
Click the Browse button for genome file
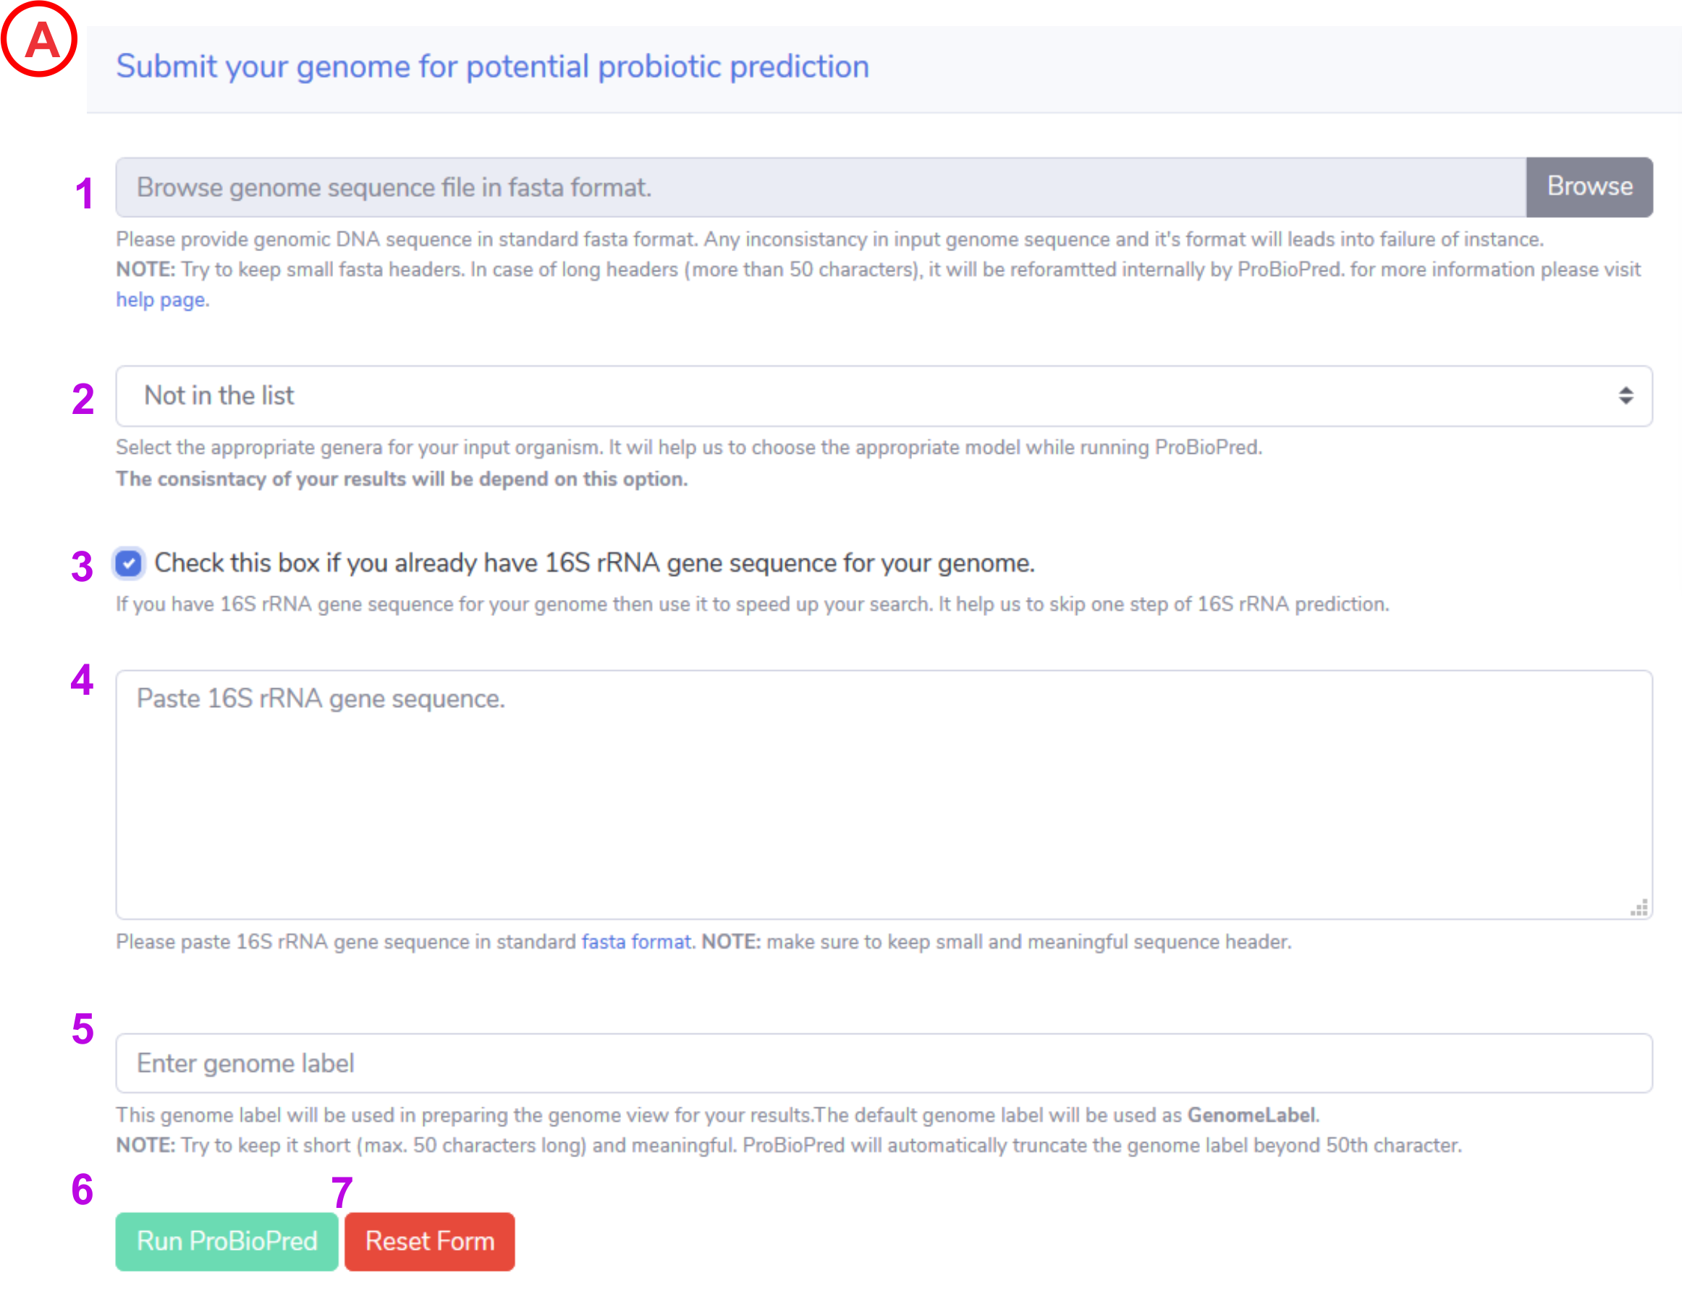[x=1589, y=187]
